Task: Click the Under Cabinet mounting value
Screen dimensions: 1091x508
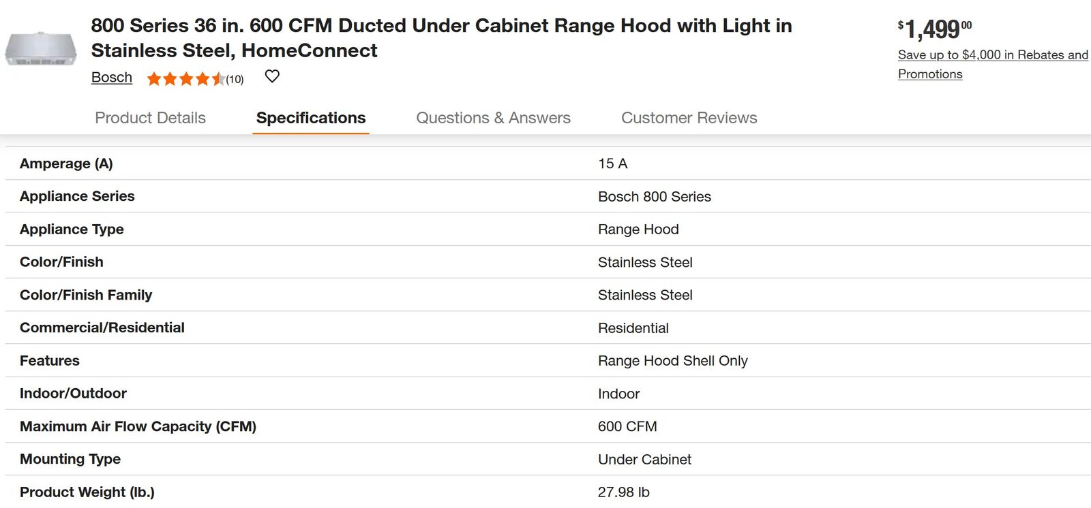Action: point(644,460)
